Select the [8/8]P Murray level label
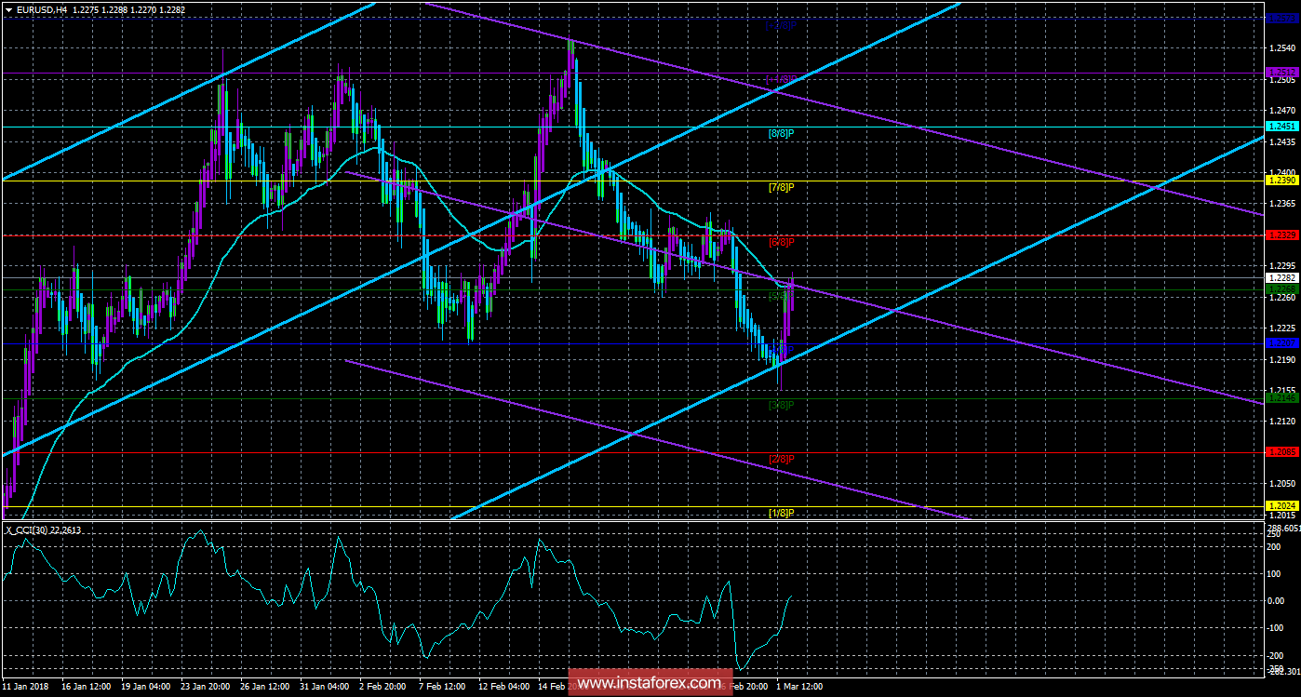 pos(780,133)
